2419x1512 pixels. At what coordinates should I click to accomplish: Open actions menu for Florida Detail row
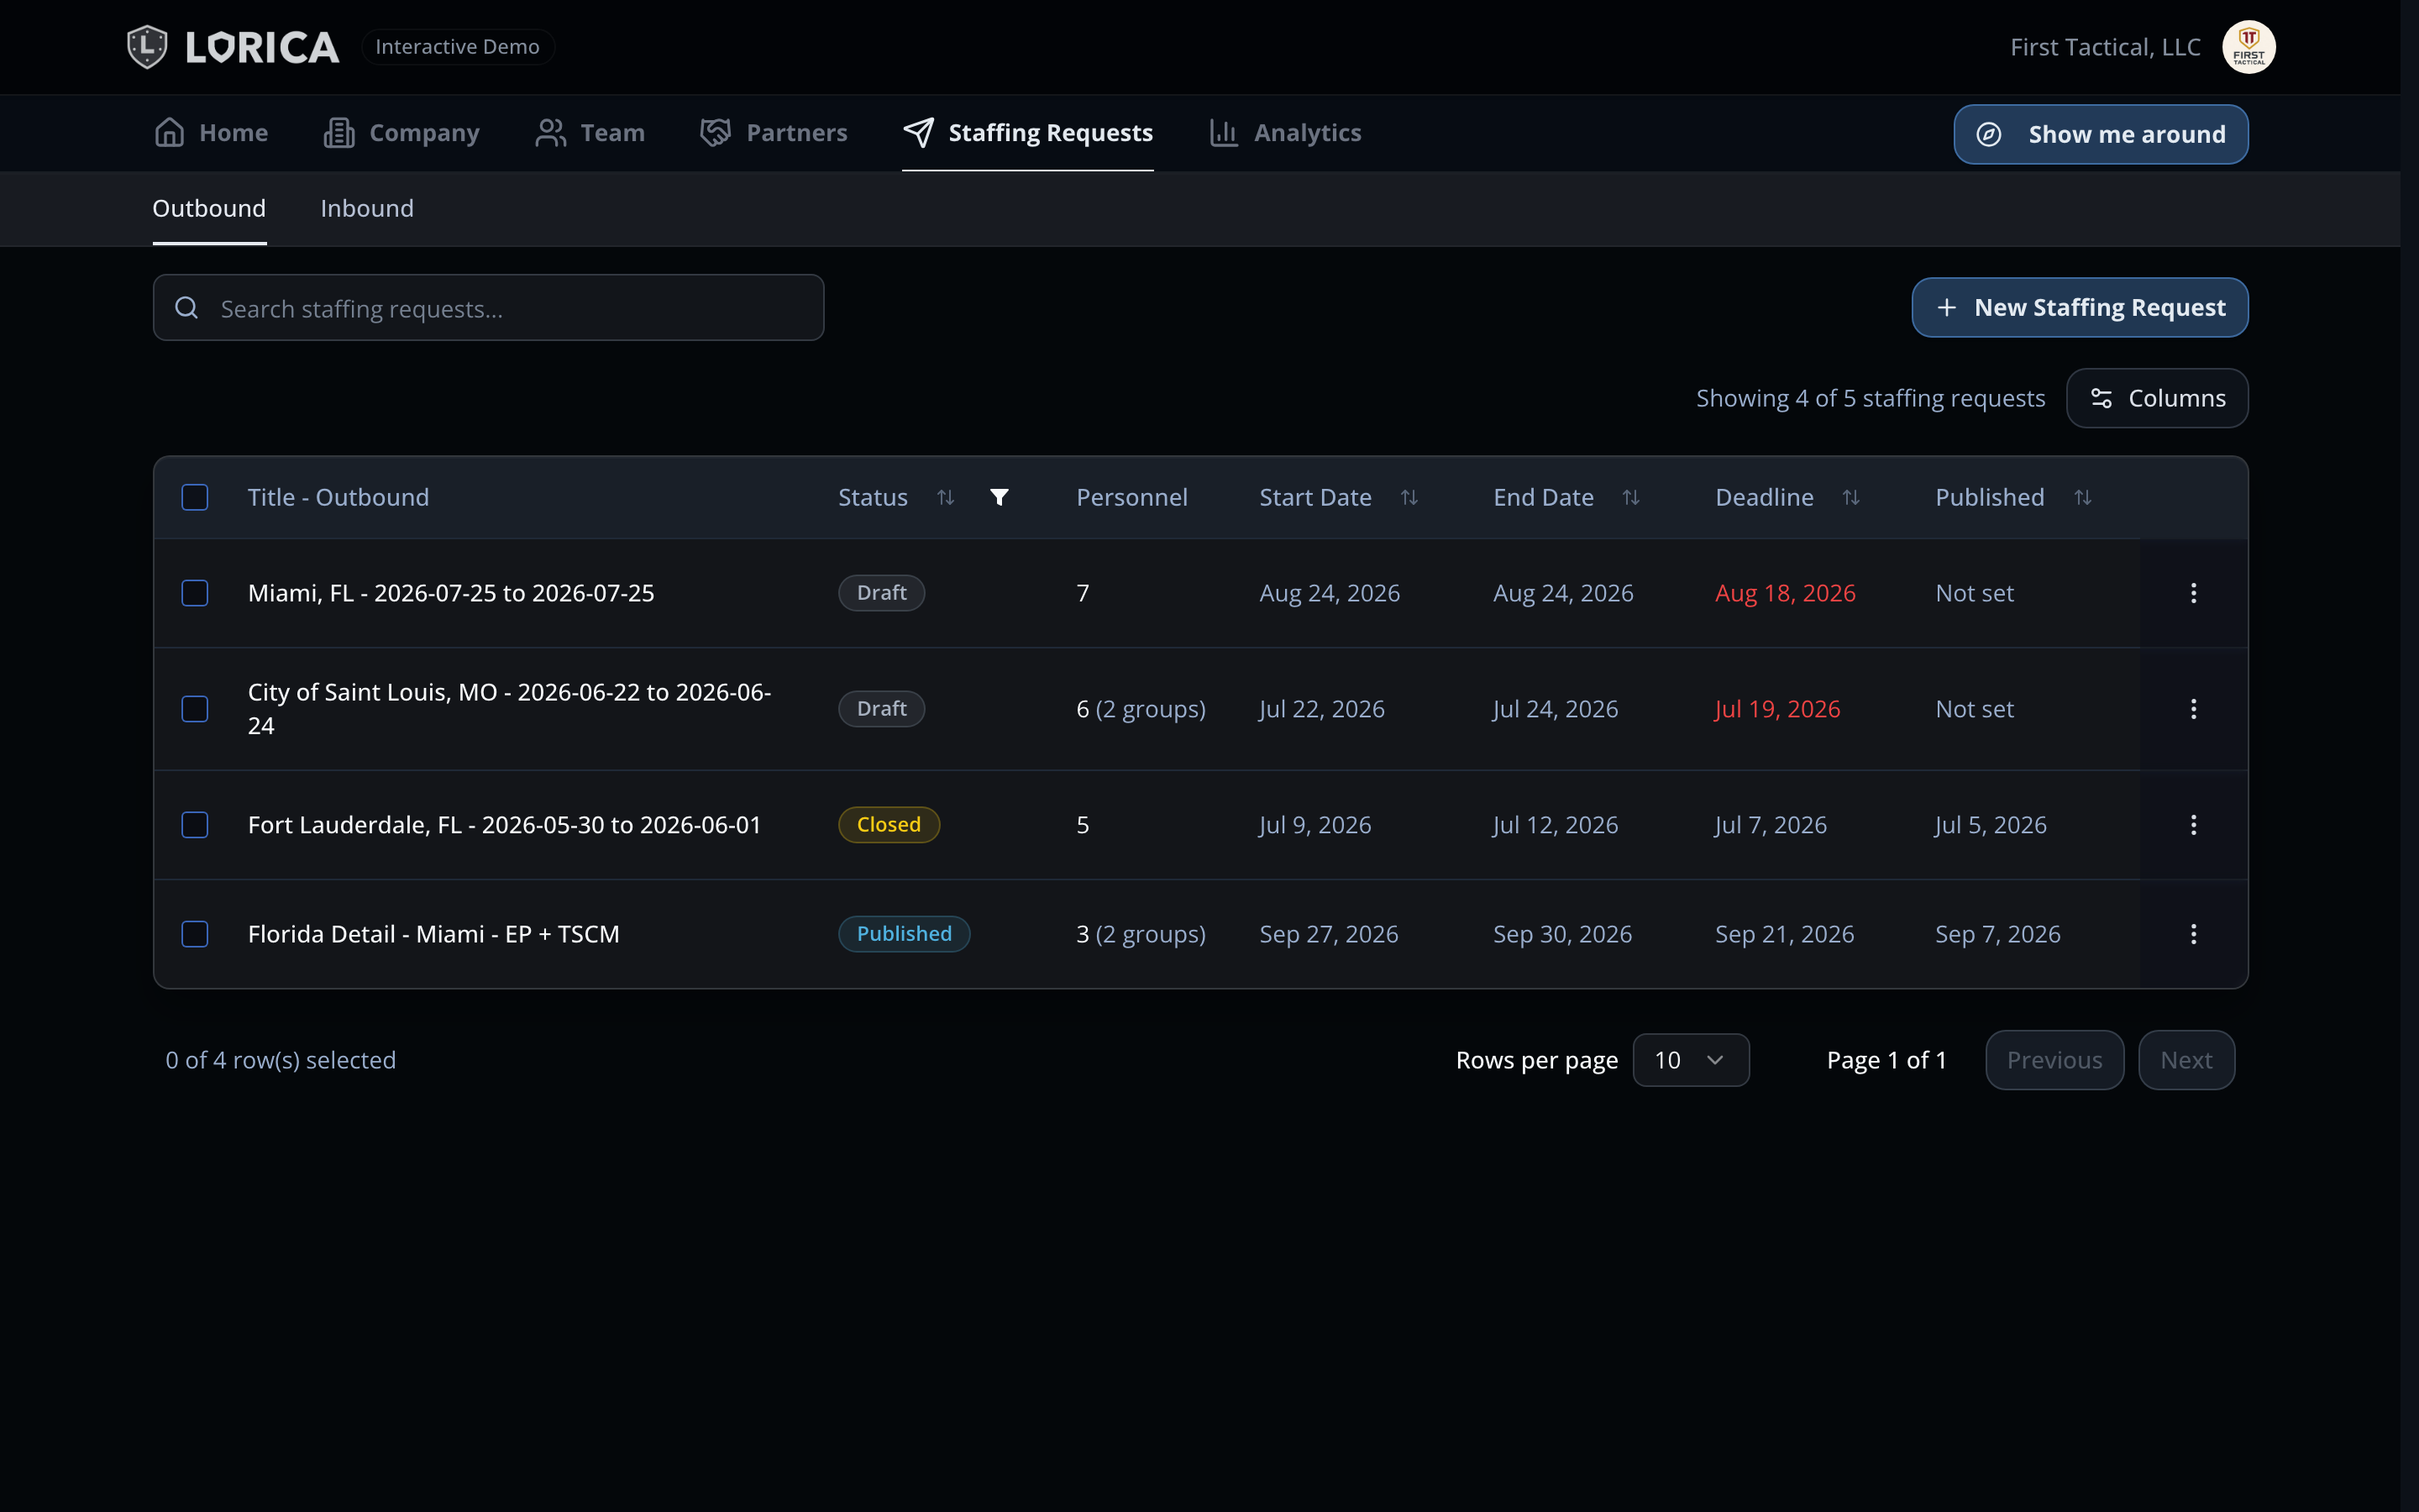(x=2193, y=934)
